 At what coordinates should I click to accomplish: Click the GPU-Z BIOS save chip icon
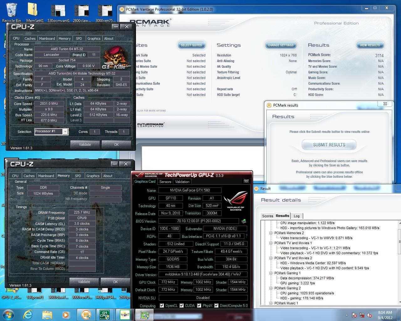[244, 221]
